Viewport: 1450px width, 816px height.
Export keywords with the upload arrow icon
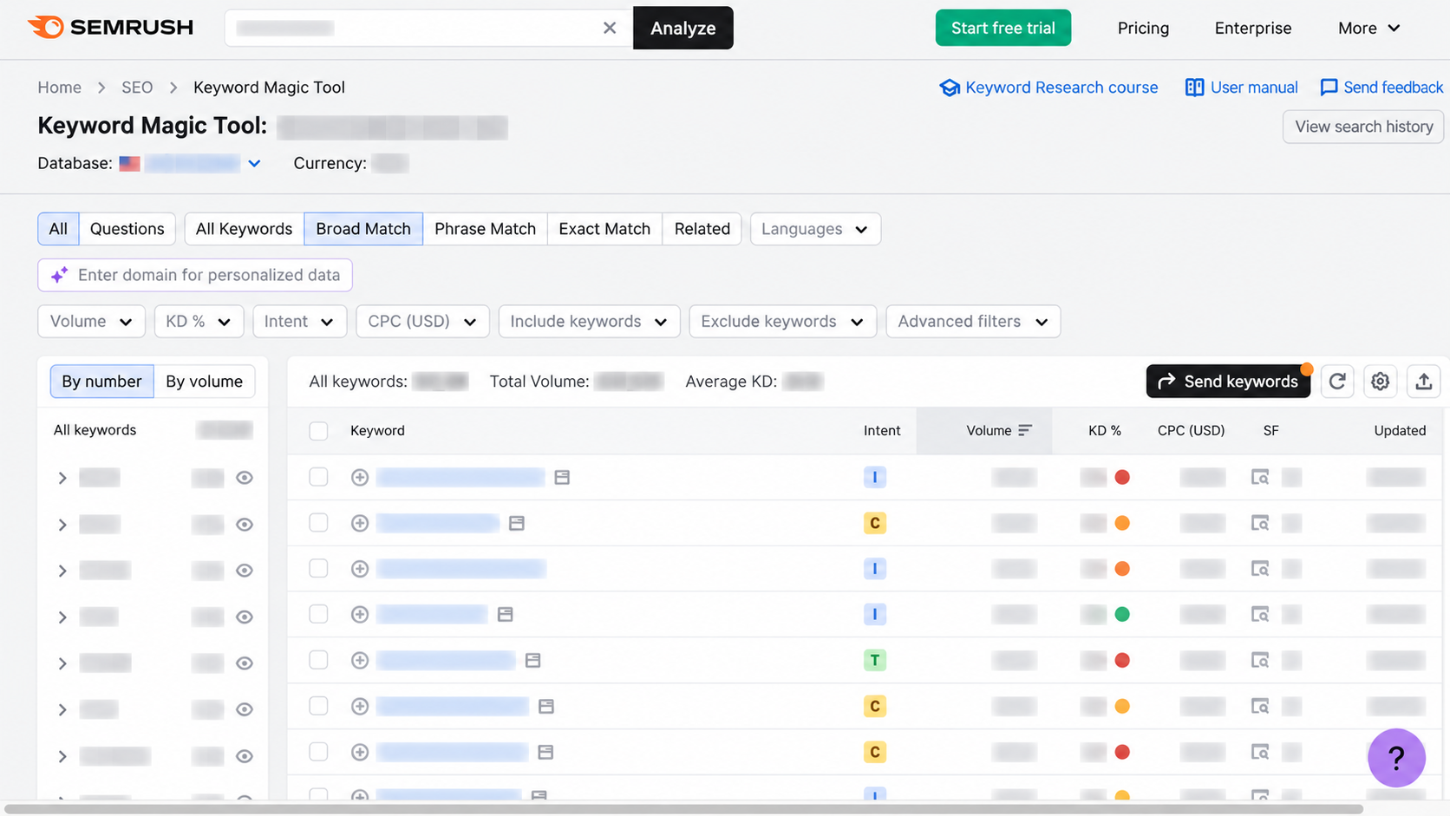coord(1424,382)
